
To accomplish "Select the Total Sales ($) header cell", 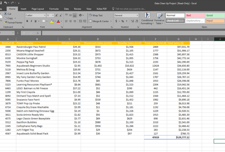I will point(178,43).
